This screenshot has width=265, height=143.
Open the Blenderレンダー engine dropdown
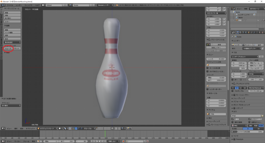pos(105,5)
